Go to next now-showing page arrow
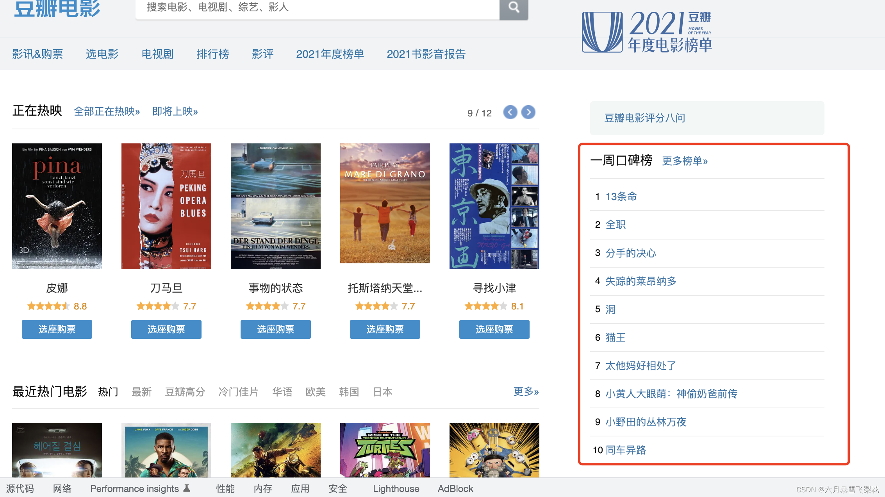 point(528,113)
